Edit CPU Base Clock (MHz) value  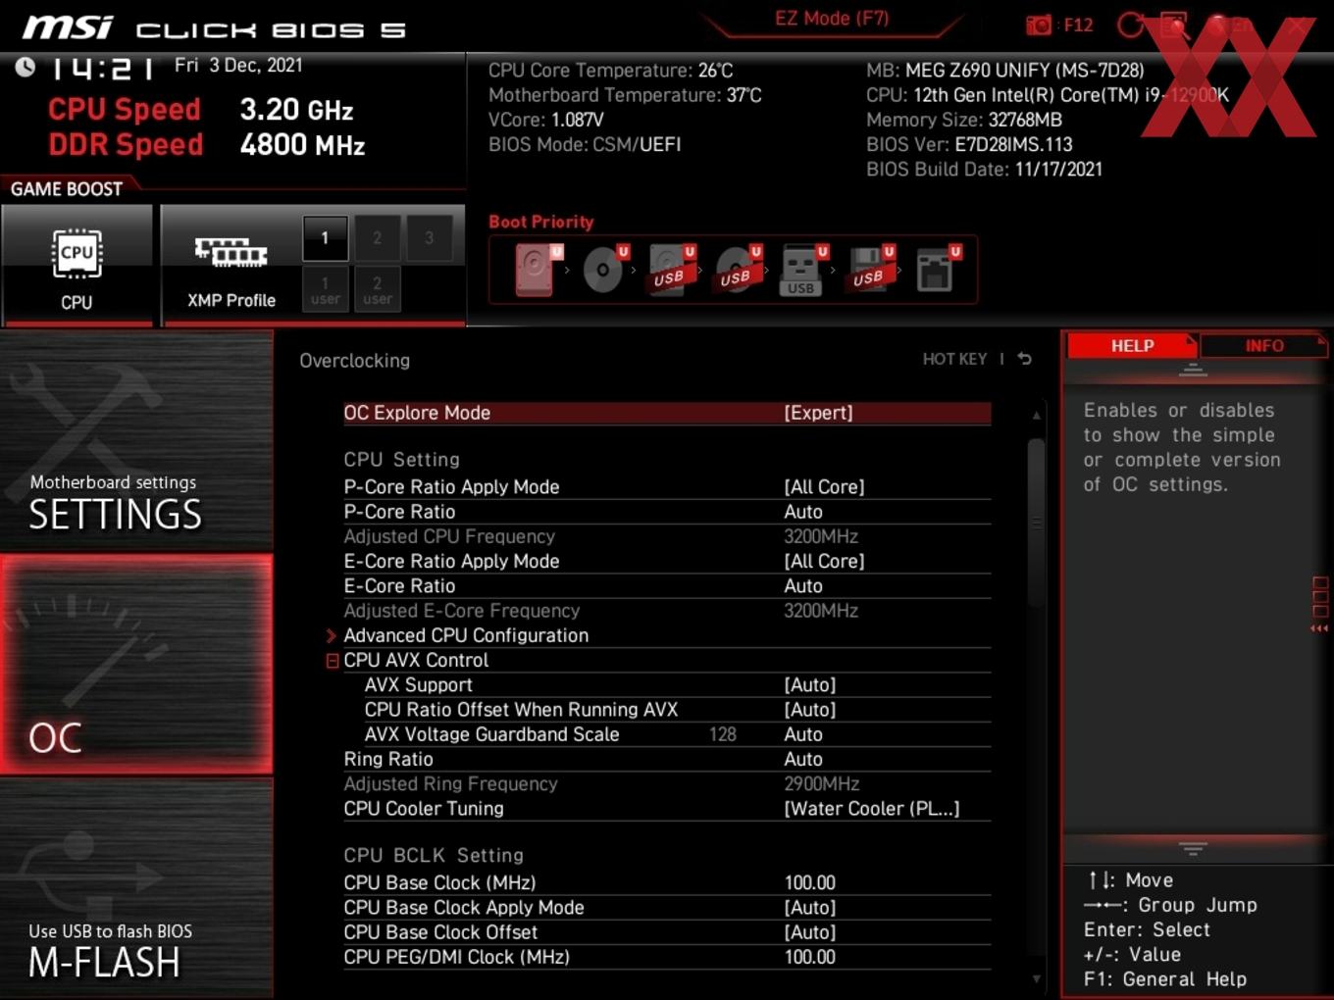tap(810, 882)
